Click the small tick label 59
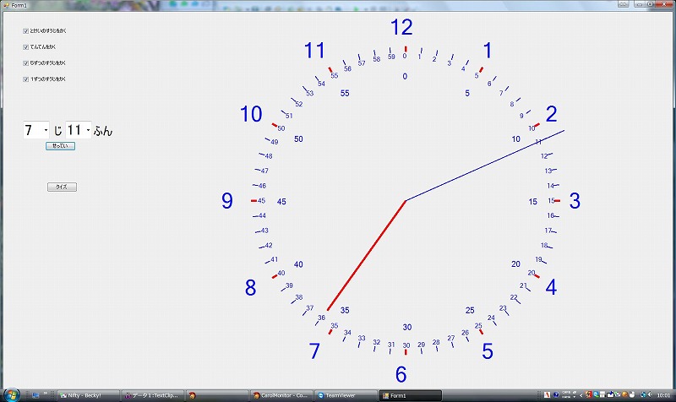 pos(391,57)
